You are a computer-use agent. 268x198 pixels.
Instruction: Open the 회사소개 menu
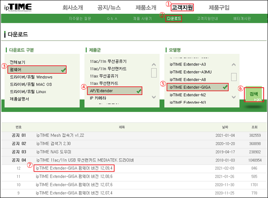tap(73, 7)
